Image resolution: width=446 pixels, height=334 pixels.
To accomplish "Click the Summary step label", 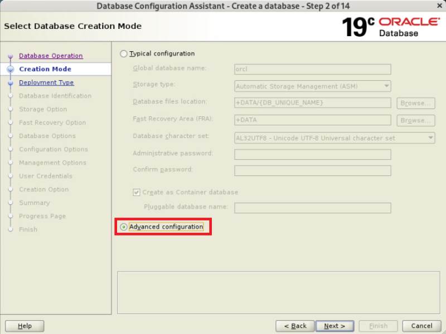I will tap(35, 203).
